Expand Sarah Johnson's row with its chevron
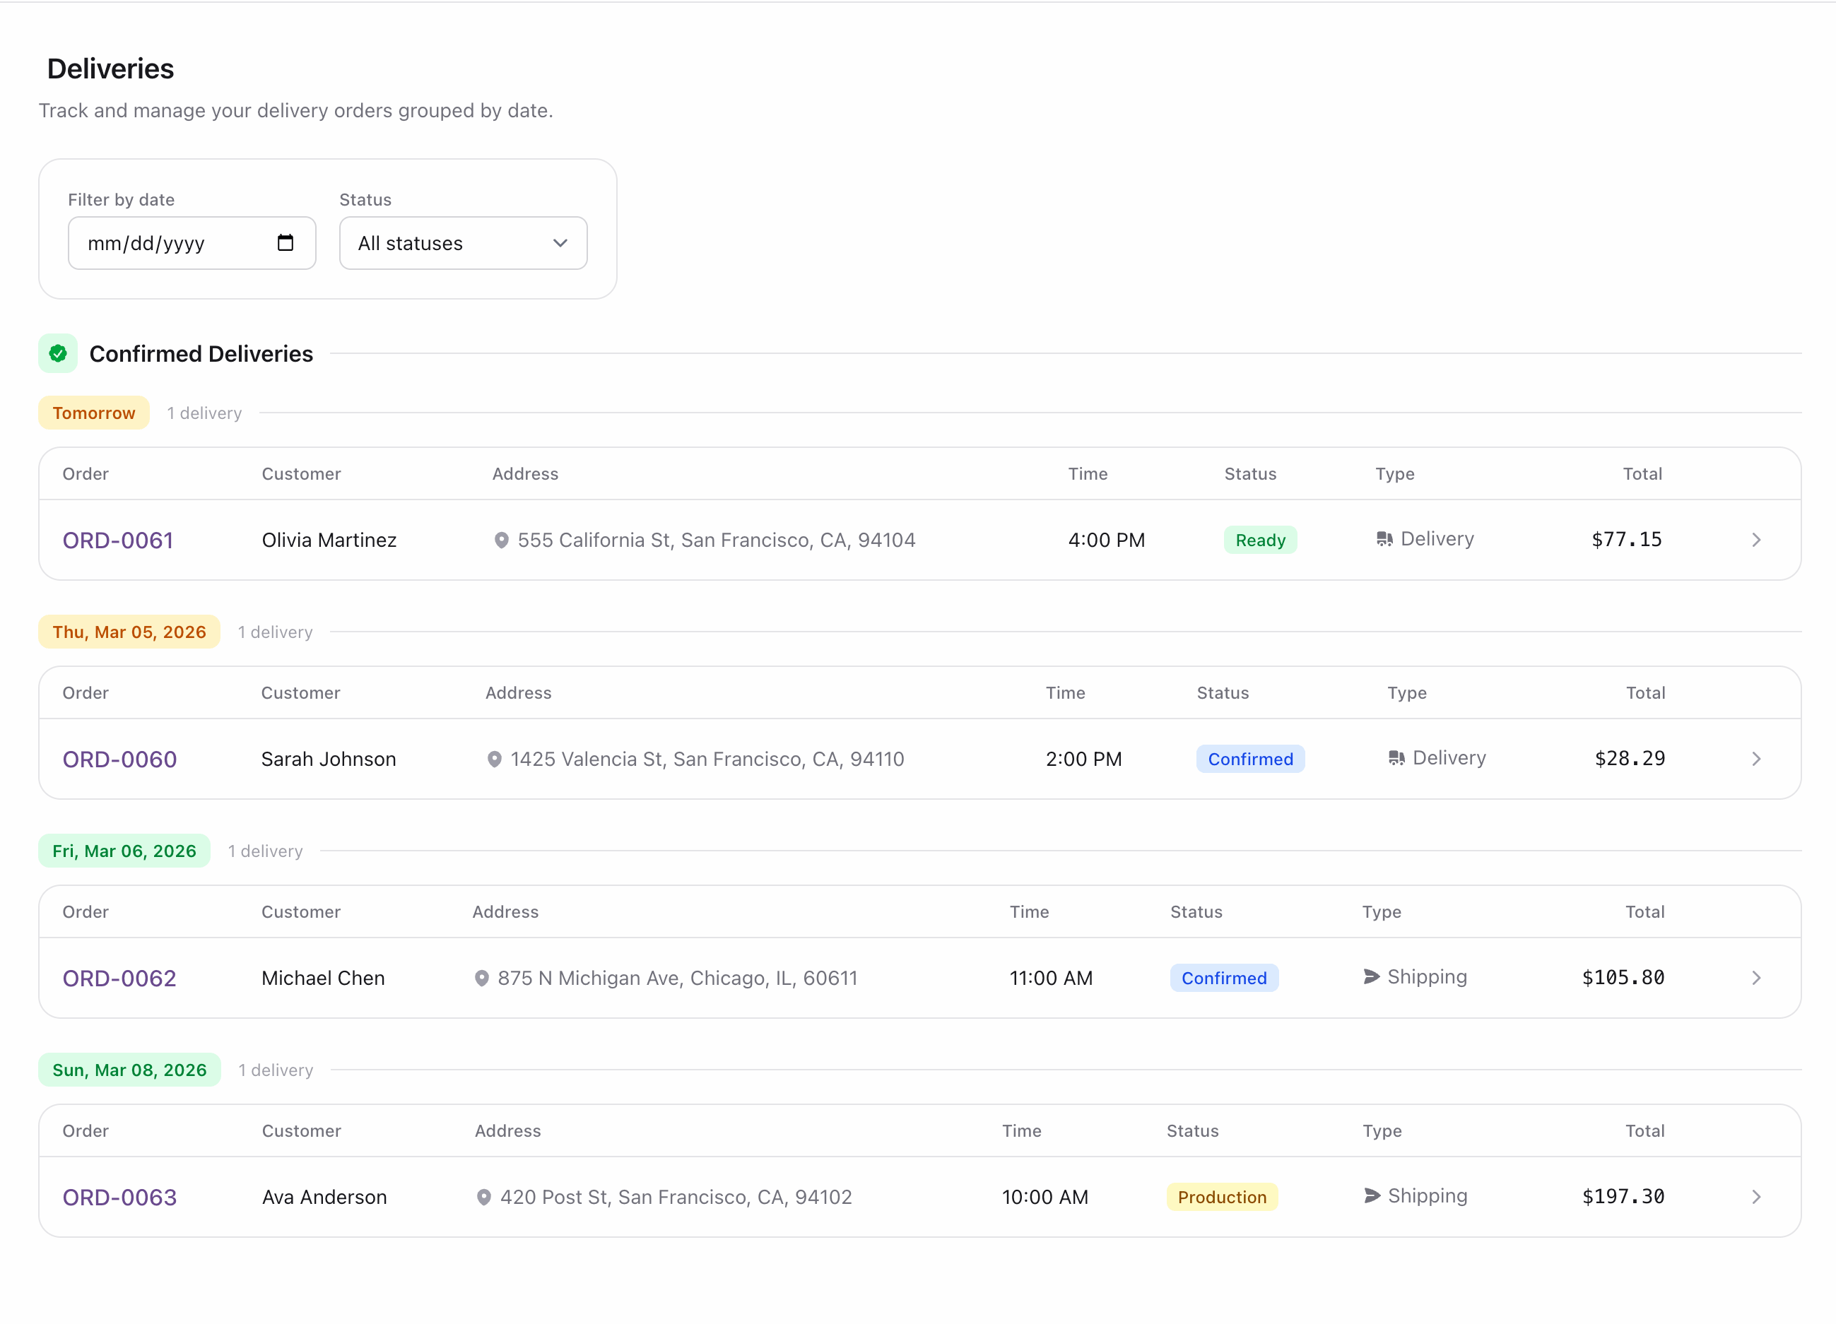1836x1324 pixels. 1757,758
